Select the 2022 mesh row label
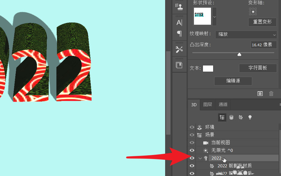Viewport: 281px width, 176px height. [x=216, y=158]
